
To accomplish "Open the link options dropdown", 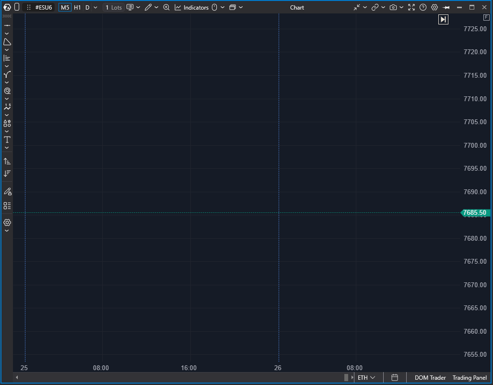I will [383, 7].
